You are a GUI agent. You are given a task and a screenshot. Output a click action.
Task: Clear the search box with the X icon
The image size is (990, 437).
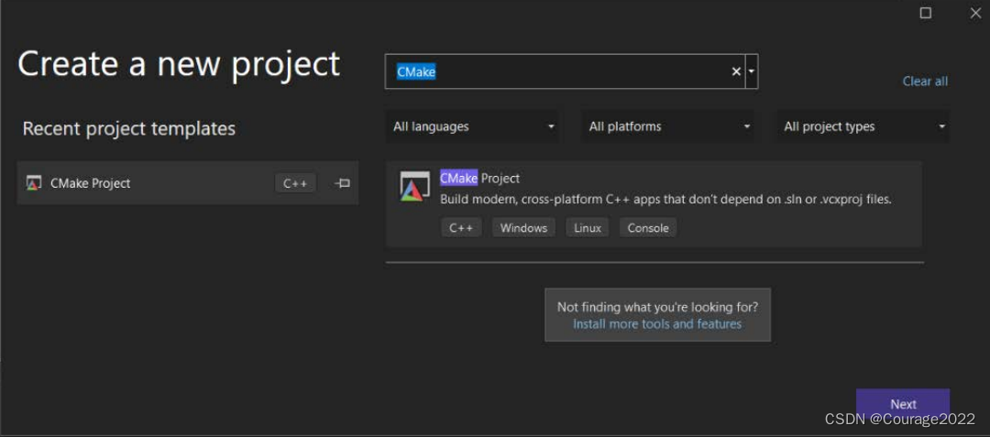tap(736, 71)
